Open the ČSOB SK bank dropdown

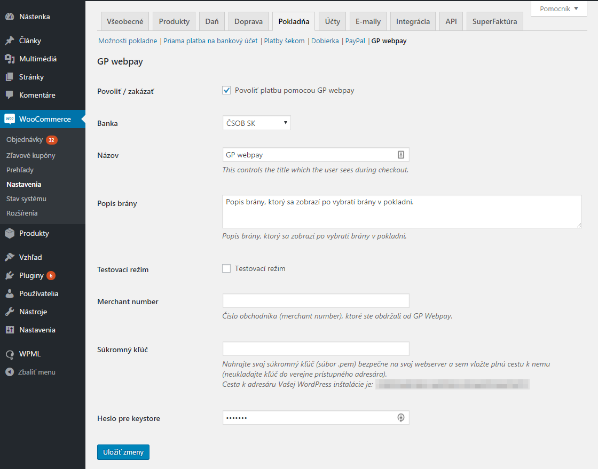click(x=256, y=123)
